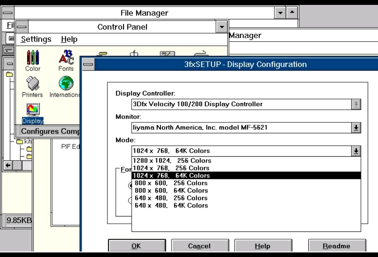
Task: Collapse the Mode dropdown arrow
Action: click(x=356, y=151)
